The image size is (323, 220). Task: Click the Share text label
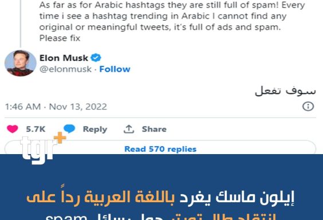pos(154,129)
